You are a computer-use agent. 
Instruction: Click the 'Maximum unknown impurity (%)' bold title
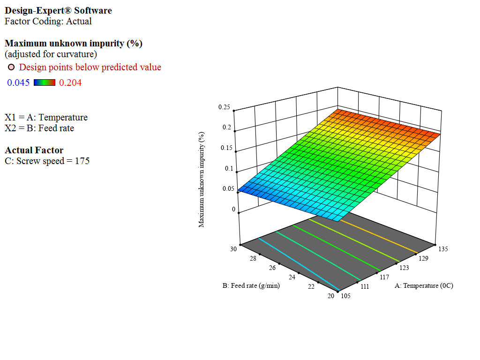click(x=74, y=44)
